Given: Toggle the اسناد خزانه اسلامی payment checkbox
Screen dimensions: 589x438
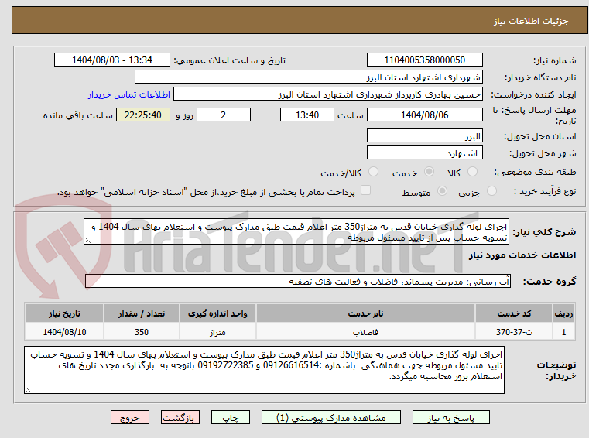Looking at the screenshot, I should point(365,190).
